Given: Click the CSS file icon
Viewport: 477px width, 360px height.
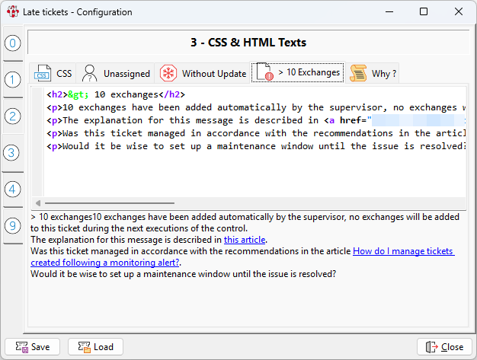Looking at the screenshot, I should [43, 73].
